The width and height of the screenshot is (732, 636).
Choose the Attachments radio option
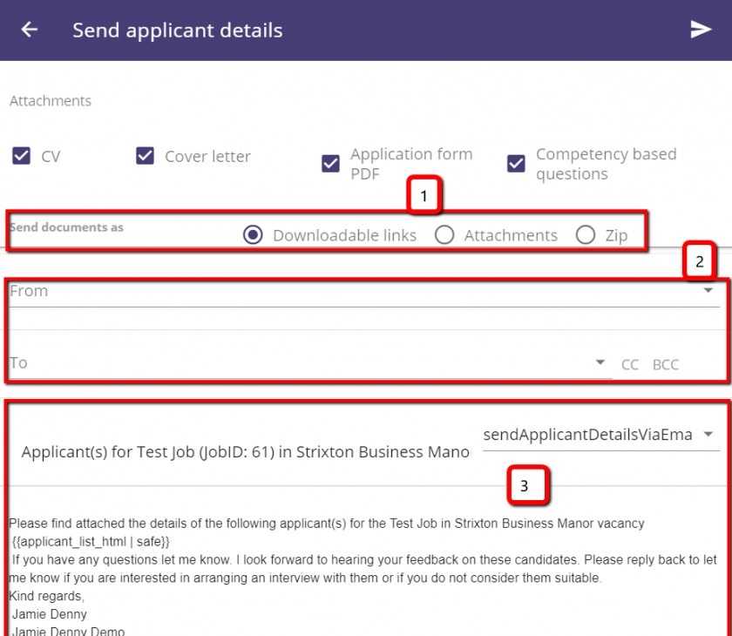(x=444, y=234)
